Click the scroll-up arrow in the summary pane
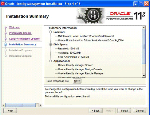Image resolution: width=150 pixels, height=115 pixels. pos(144,28)
